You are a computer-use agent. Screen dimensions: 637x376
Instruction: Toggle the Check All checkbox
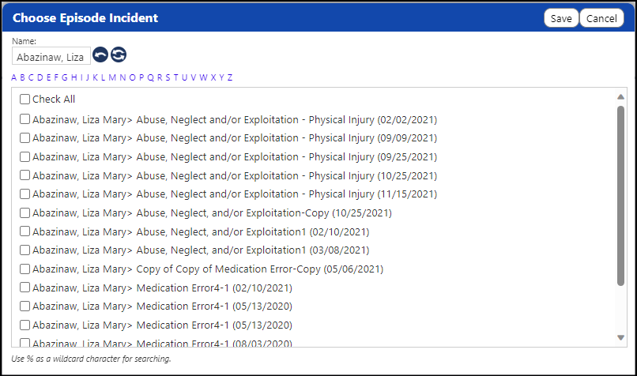point(24,99)
